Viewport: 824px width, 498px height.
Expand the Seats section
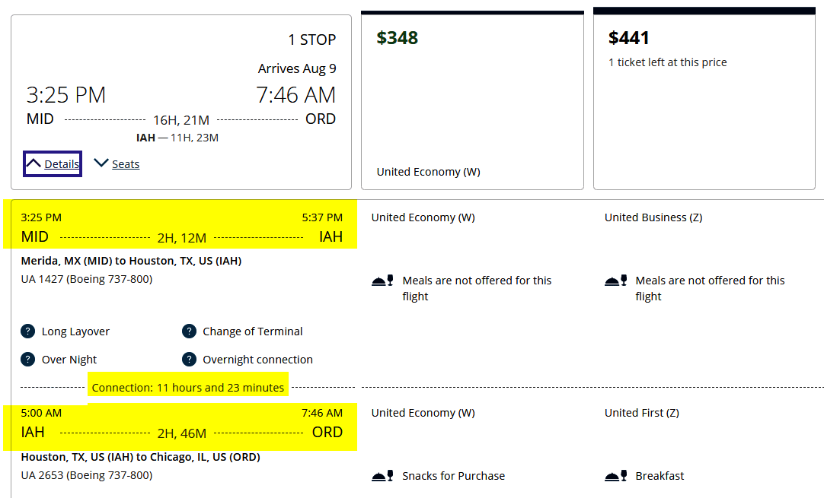pyautogui.click(x=117, y=163)
